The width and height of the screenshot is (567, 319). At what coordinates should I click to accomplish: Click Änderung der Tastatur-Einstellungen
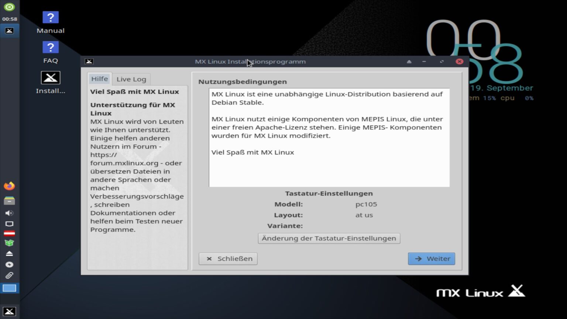(x=329, y=238)
